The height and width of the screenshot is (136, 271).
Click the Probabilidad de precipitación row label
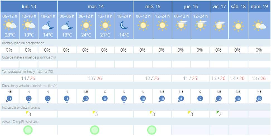tap(23, 43)
